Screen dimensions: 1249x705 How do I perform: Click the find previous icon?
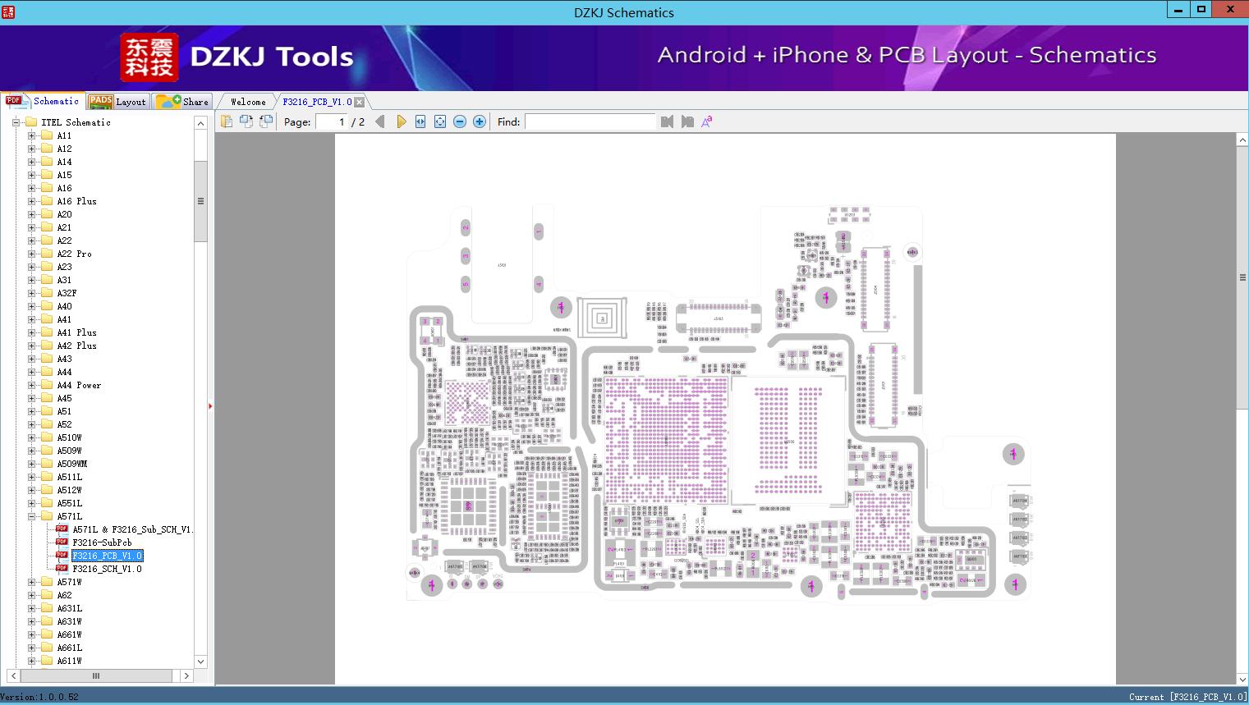[x=667, y=121]
